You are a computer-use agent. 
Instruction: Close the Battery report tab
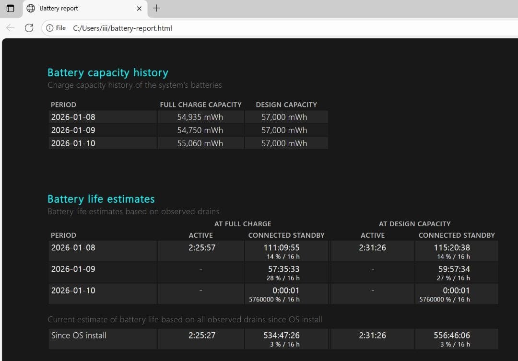(x=139, y=8)
